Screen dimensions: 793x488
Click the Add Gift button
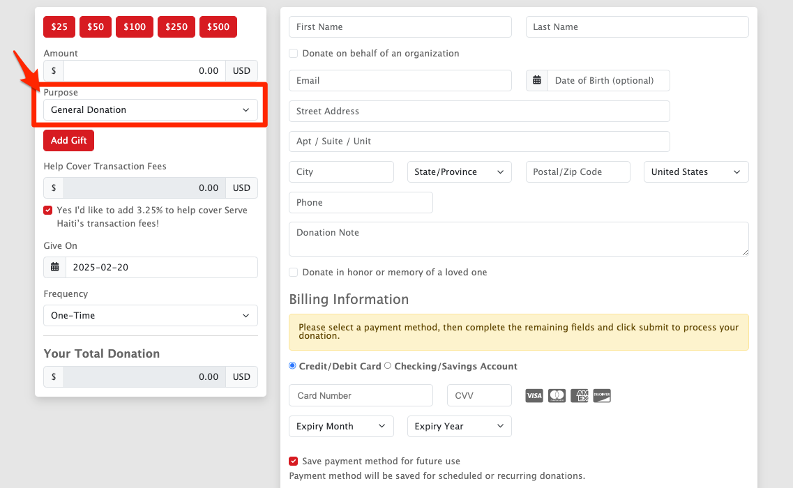[x=68, y=141]
